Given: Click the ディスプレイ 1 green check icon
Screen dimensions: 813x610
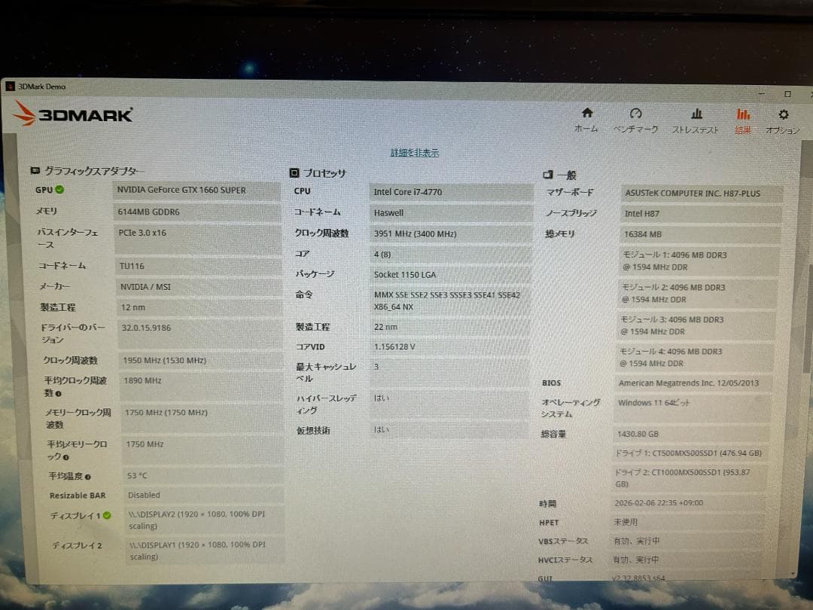Looking at the screenshot, I should (x=107, y=515).
